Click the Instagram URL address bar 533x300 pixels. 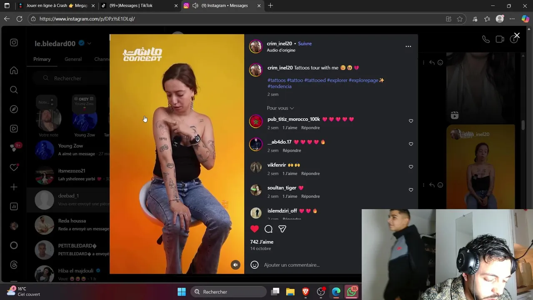pyautogui.click(x=237, y=19)
